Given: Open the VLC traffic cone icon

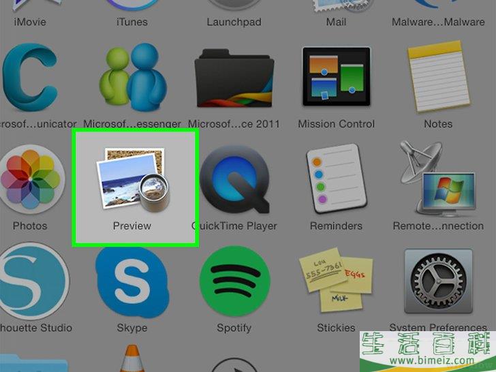Looking at the screenshot, I should click(x=132, y=358).
